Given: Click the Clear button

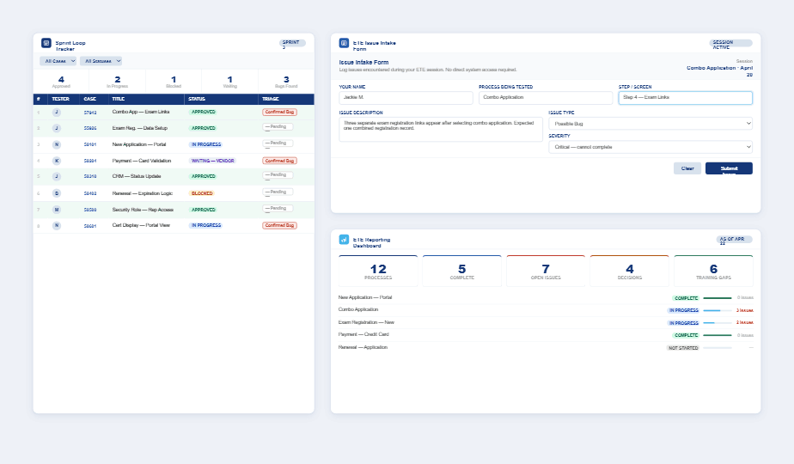Looking at the screenshot, I should (x=687, y=168).
